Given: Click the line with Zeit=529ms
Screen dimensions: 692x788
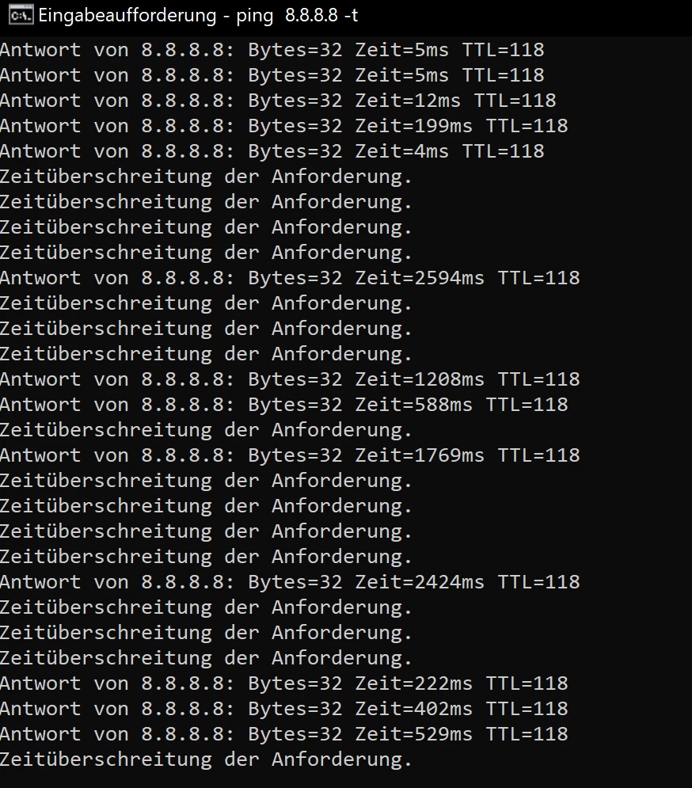Looking at the screenshot, I should tap(284, 734).
